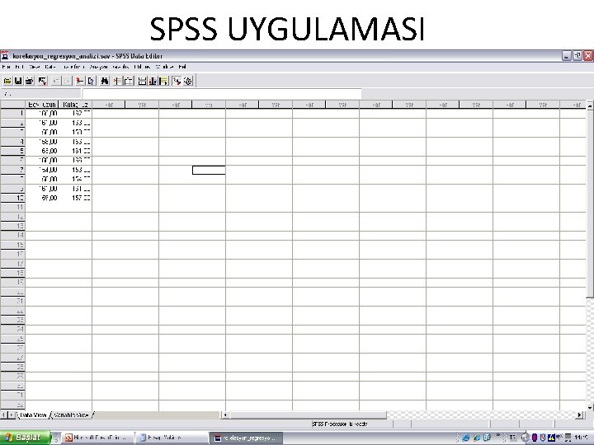Open the Utilities menu

tap(142, 67)
